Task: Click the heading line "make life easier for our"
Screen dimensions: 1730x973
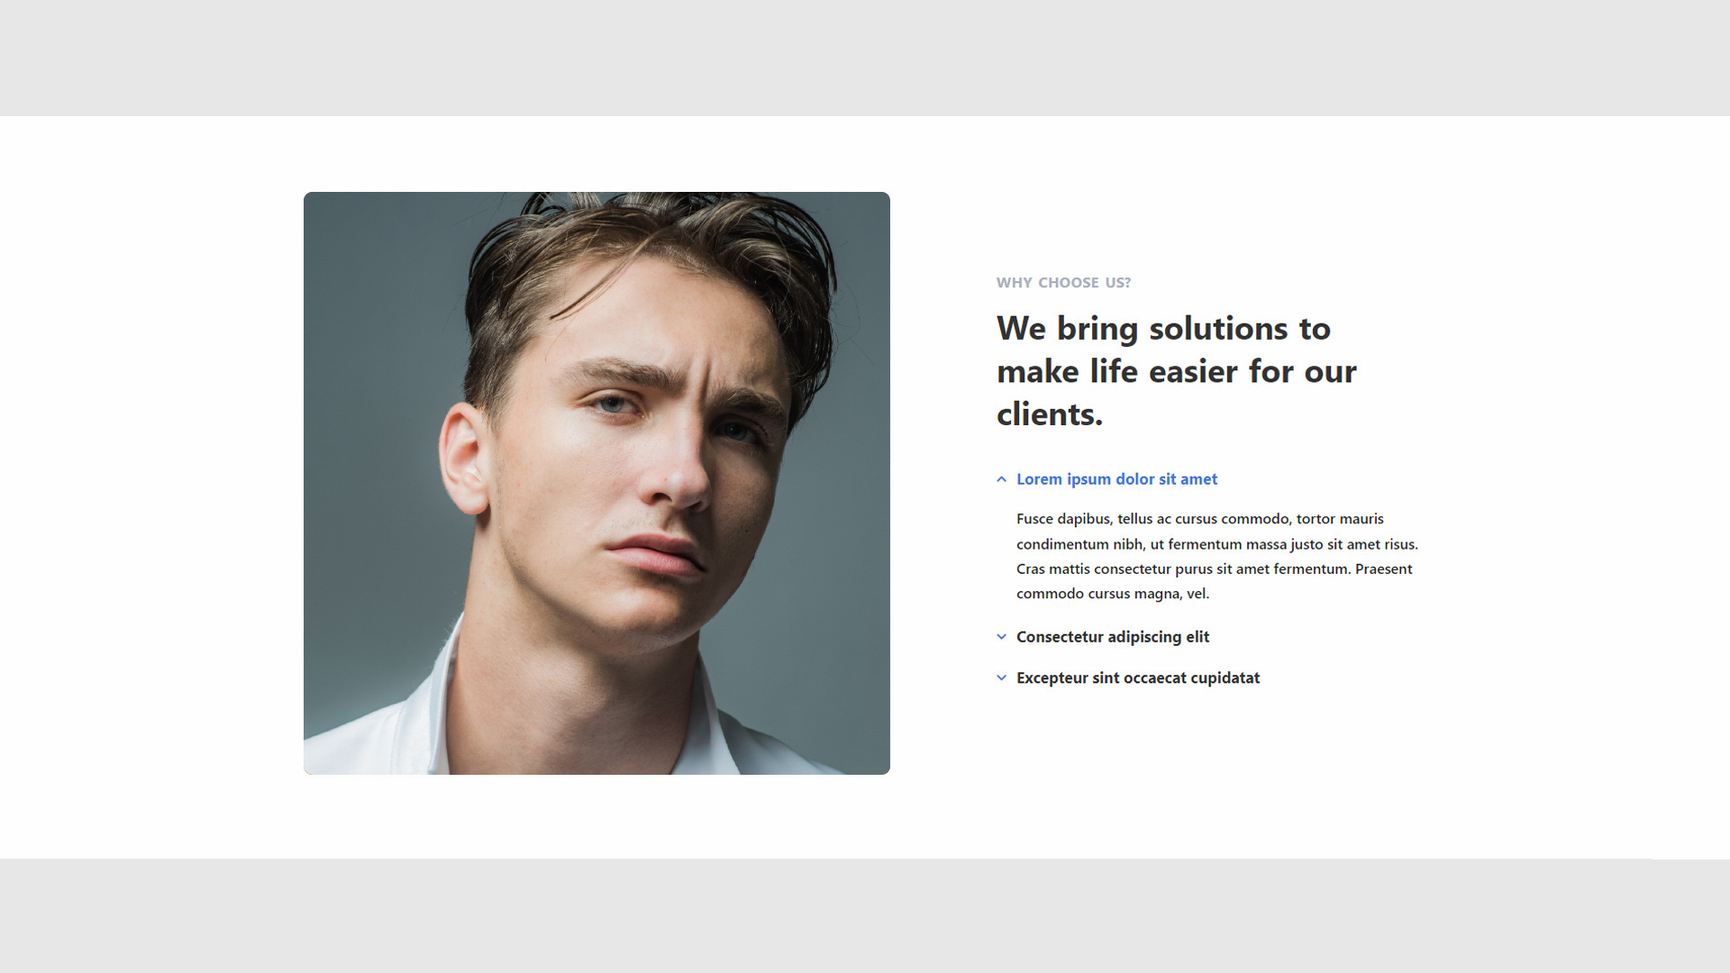Action: 1176,371
